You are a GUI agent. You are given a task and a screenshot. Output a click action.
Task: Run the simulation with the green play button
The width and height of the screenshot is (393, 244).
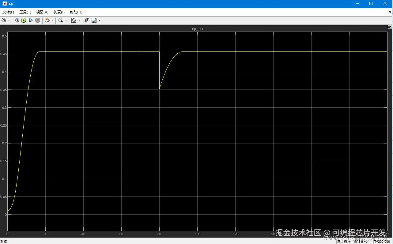click(x=24, y=20)
